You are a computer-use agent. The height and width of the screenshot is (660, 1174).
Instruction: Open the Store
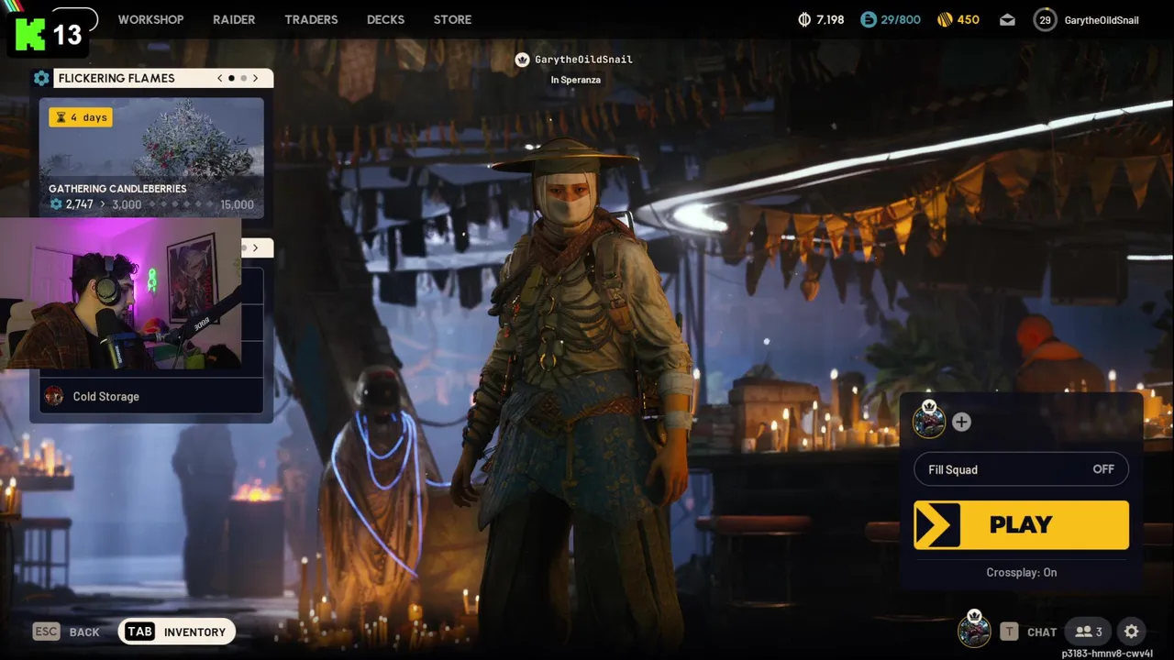(452, 19)
